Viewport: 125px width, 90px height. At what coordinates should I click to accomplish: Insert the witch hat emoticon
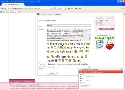click(62, 47)
